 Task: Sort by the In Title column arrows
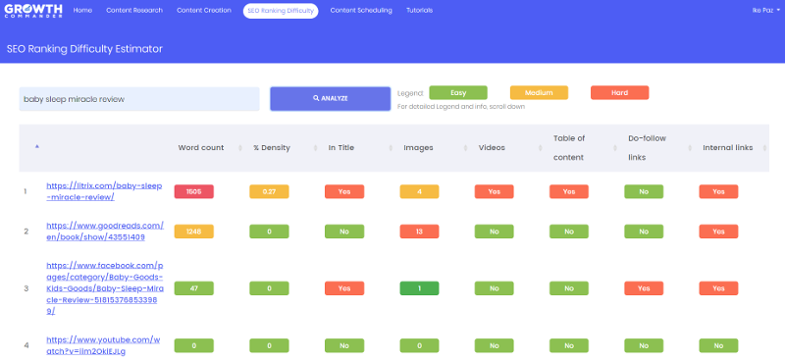391,148
